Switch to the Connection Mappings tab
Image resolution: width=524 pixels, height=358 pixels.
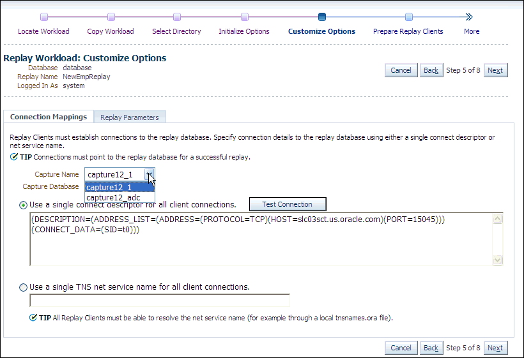pyautogui.click(x=49, y=117)
